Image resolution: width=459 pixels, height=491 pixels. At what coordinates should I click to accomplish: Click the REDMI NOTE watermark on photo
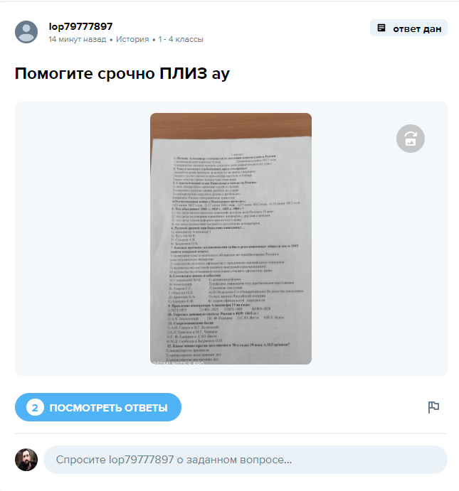coord(177,362)
